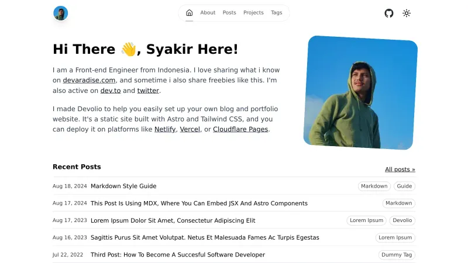The image size is (468, 263).
Task: Open the Vercel link
Action: 190,129
